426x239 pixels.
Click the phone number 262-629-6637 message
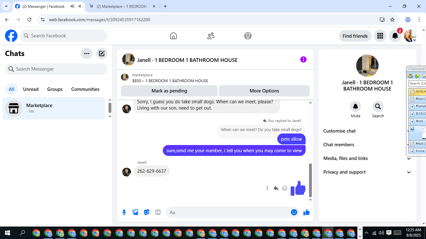tap(152, 171)
